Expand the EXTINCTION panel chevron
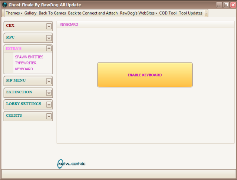This screenshot has width=237, height=180. 49,93
